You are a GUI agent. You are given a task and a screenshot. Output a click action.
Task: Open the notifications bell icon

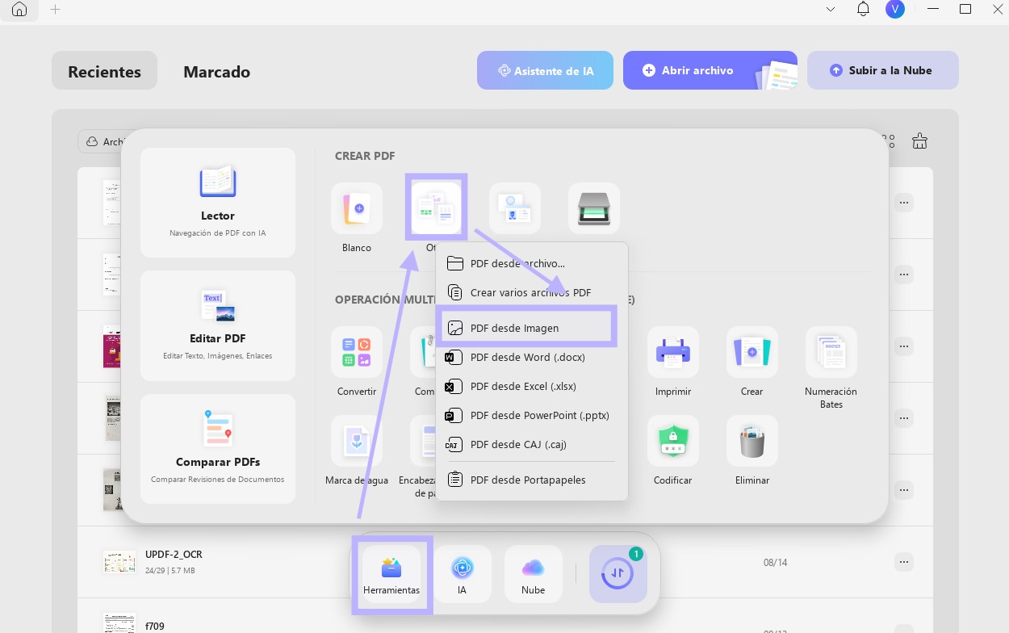864,10
